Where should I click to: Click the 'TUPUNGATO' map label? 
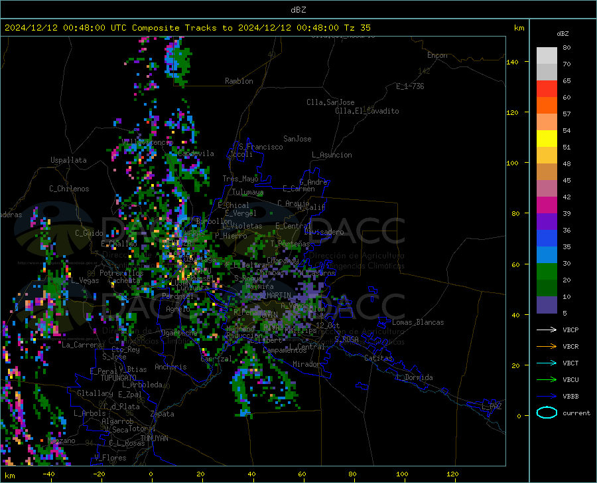[119, 378]
